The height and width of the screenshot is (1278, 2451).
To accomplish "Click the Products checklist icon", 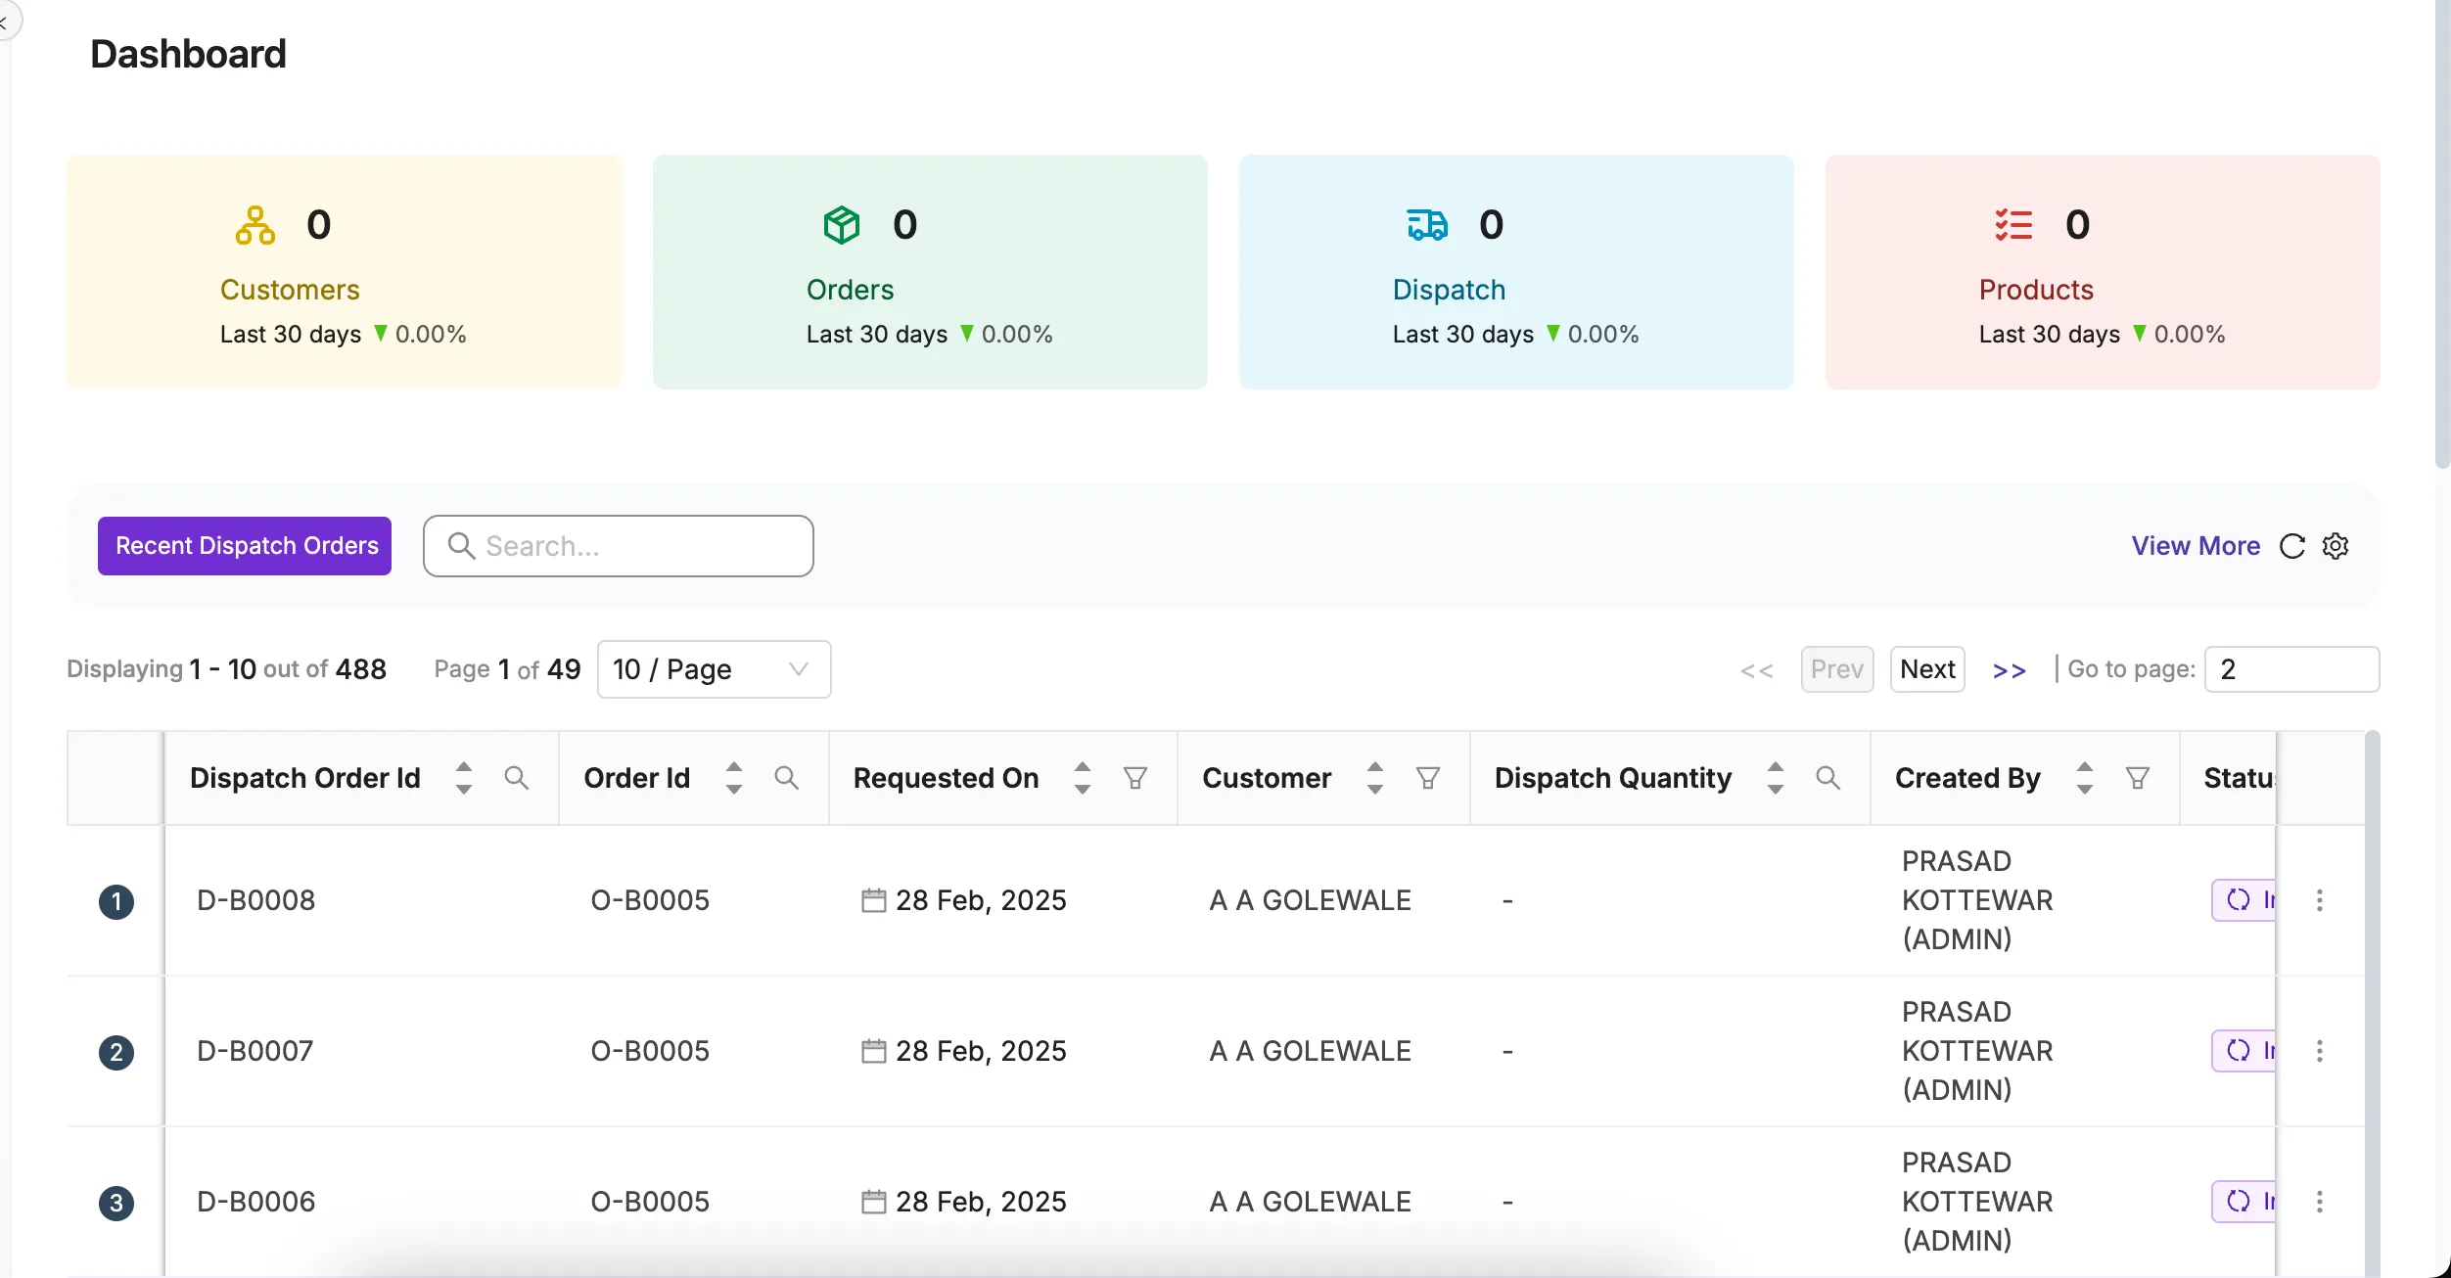I will [x=2012, y=224].
